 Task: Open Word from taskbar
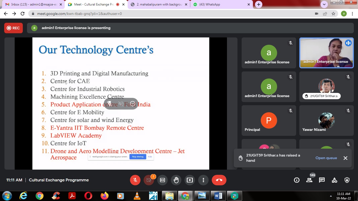click(x=218, y=196)
